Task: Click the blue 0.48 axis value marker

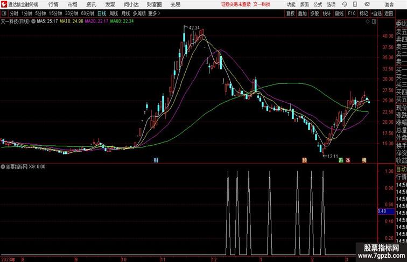Action: pos(385,211)
